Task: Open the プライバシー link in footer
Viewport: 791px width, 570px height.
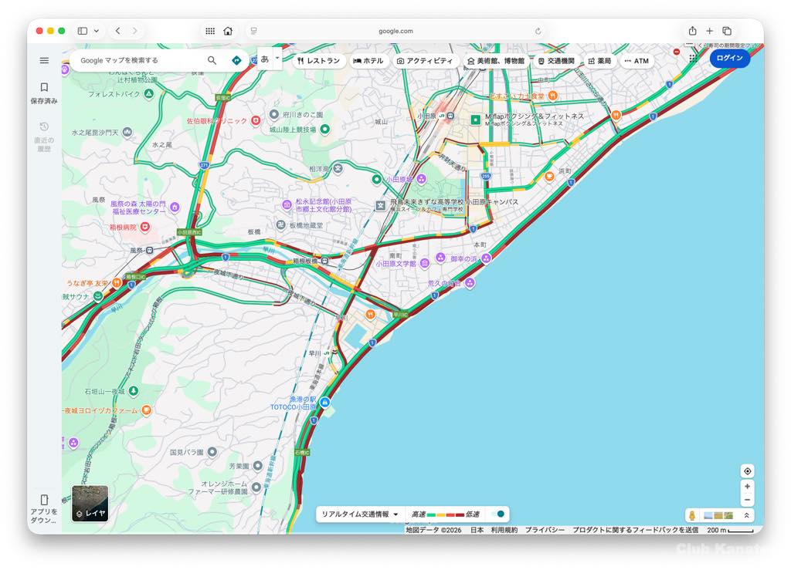Action: pos(545,530)
